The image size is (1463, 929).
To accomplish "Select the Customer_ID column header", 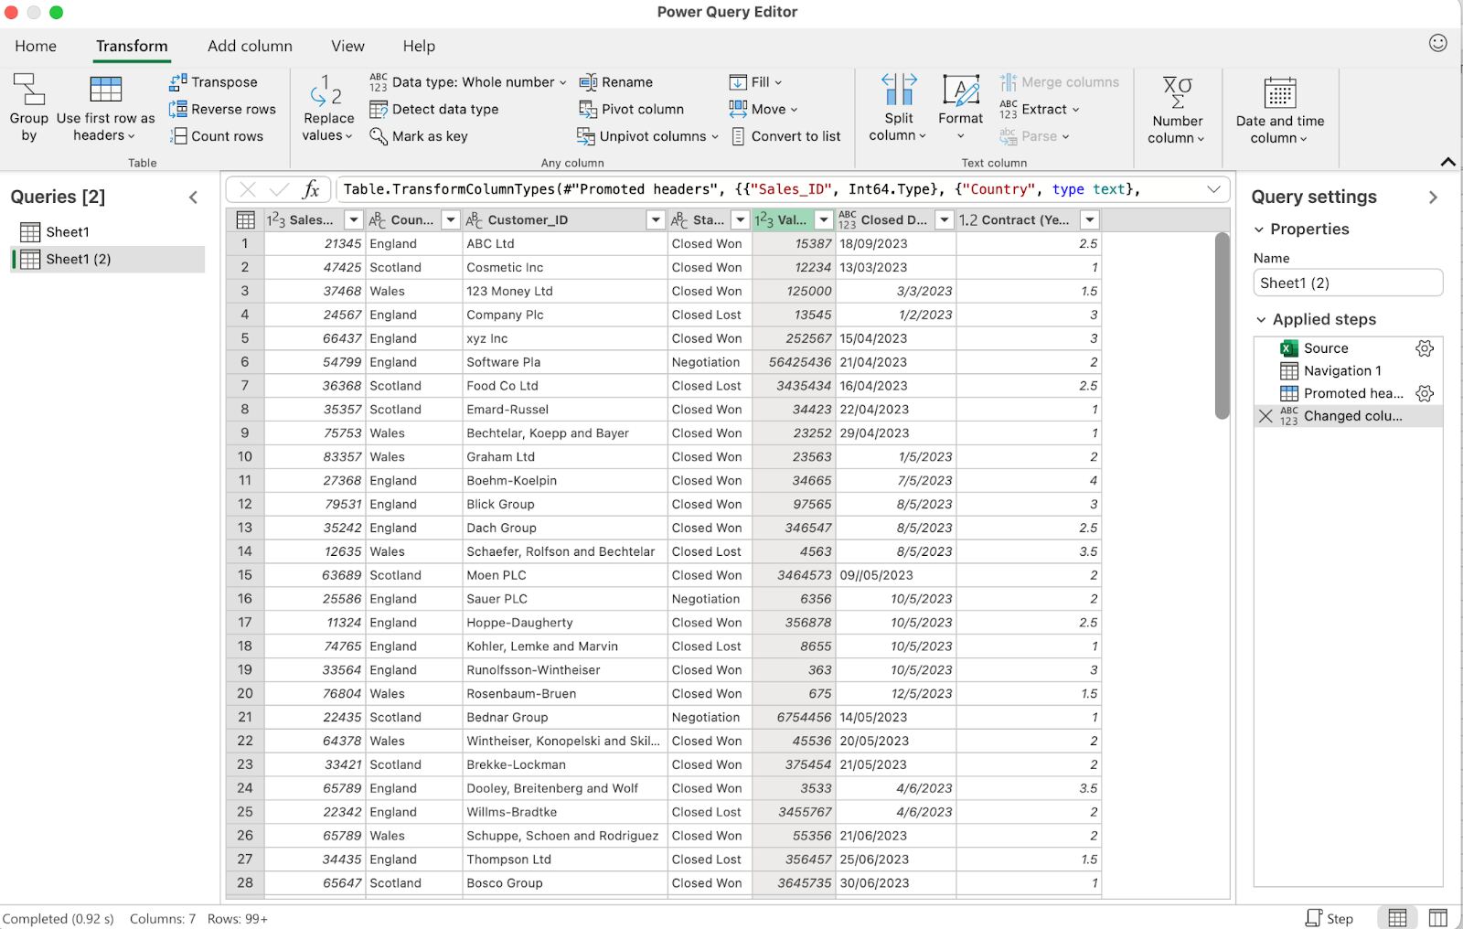I will pos(565,220).
